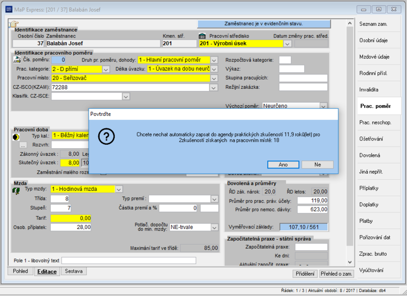This screenshot has height=296, width=407.
Task: Focus the Třída input field
Action: (60, 199)
